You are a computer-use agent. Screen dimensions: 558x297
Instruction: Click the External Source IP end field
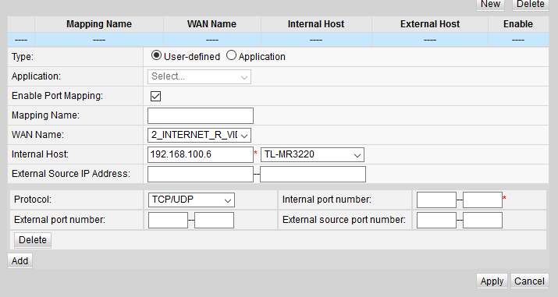coord(313,175)
